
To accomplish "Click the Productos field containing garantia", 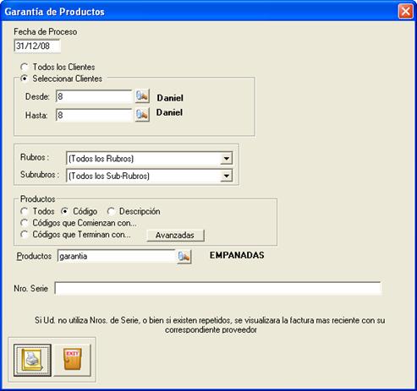I will click(x=116, y=257).
